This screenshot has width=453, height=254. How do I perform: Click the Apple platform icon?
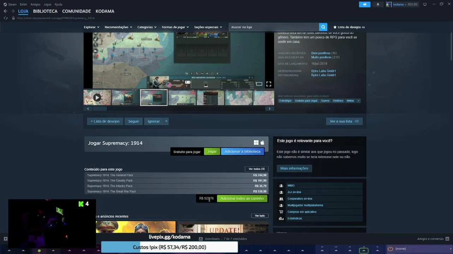pyautogui.click(x=262, y=143)
